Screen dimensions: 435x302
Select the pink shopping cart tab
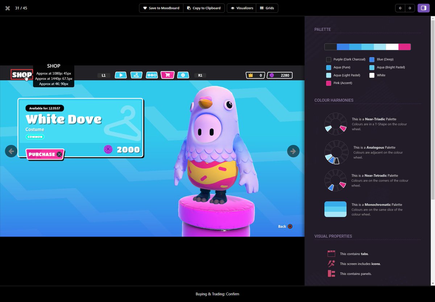[x=167, y=75]
